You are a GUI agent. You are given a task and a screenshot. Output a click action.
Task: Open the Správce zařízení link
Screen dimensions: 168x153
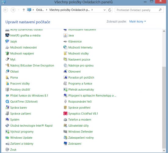[20, 114]
